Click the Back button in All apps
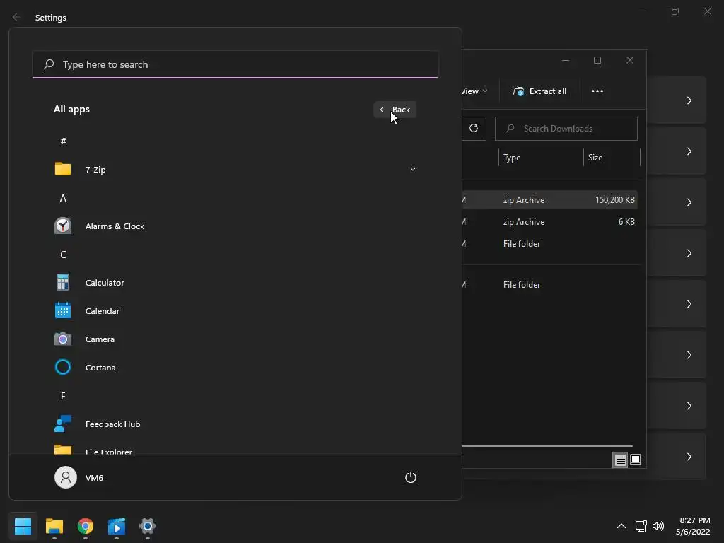Image resolution: width=724 pixels, height=543 pixels. [395, 110]
